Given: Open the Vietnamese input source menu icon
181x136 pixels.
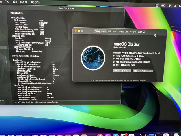Looking at the screenshot, I should pos(157,5).
